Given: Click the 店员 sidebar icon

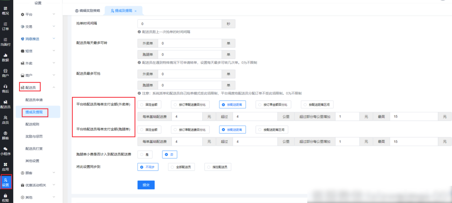Looking at the screenshot, I should (x=5, y=120).
